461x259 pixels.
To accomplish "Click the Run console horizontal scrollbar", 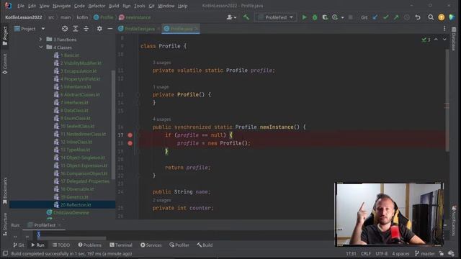I will tap(72, 238).
